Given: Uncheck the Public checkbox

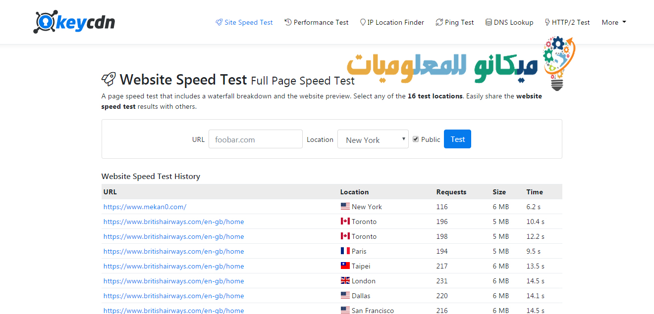Looking at the screenshot, I should tap(416, 139).
